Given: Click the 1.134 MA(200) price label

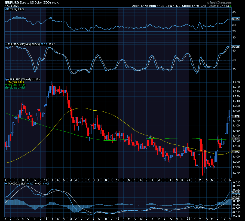Looking at the screenshot, I should point(236,139).
